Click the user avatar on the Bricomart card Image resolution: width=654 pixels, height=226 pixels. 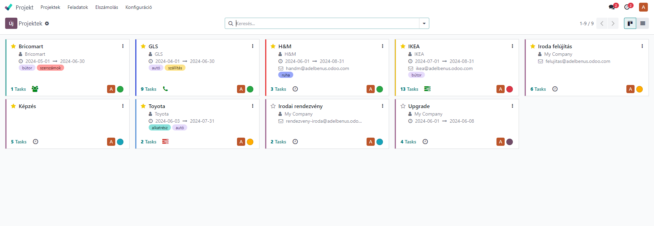pos(111,89)
